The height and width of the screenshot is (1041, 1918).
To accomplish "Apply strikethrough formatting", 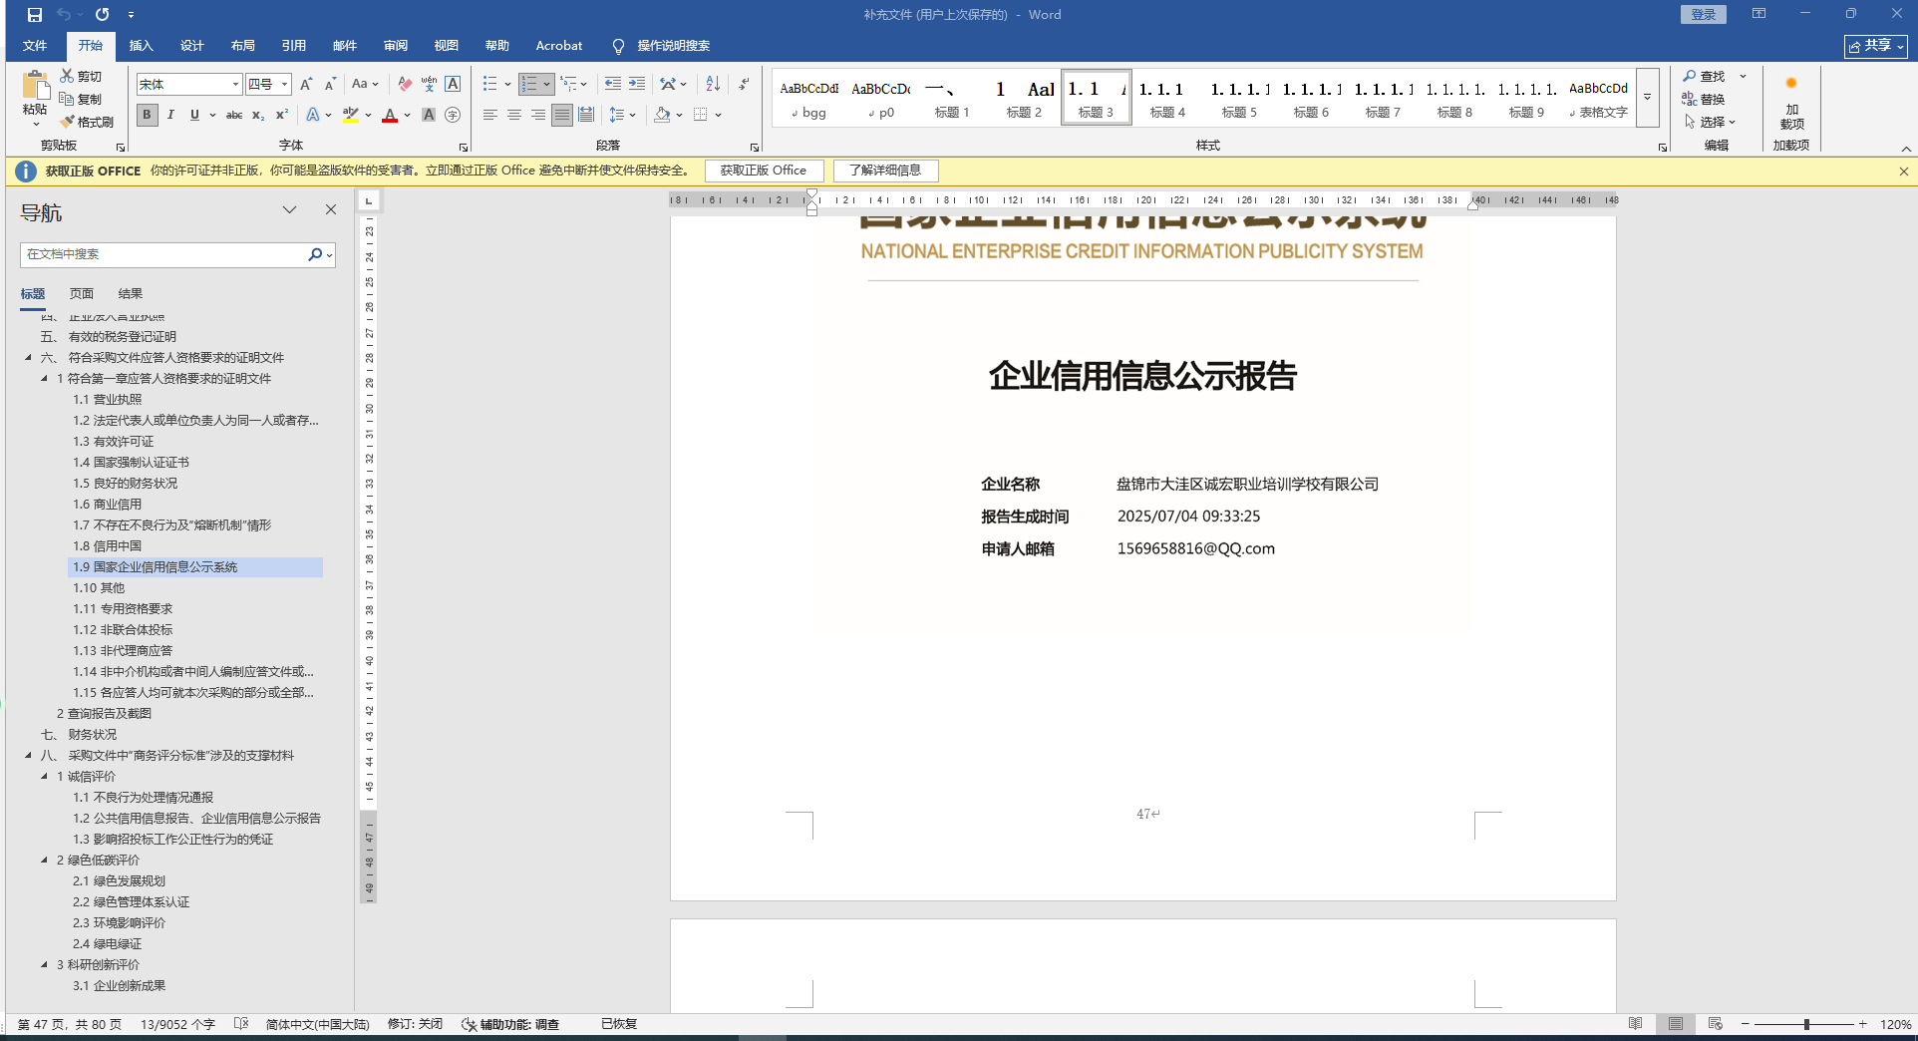I will (x=234, y=115).
